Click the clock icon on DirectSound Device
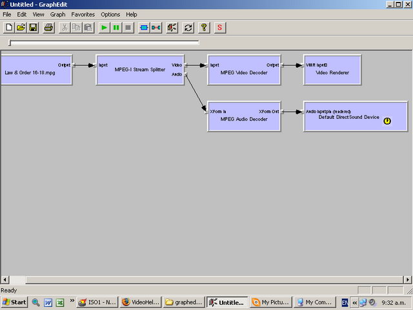The height and width of the screenshot is (310, 413). tap(387, 121)
